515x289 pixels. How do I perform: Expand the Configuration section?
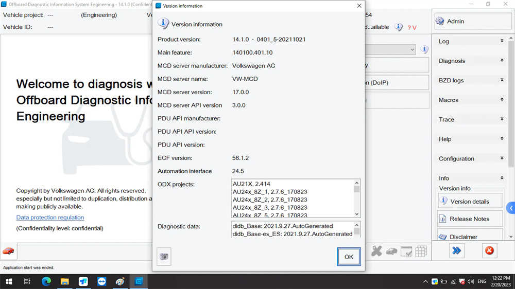pos(471,158)
